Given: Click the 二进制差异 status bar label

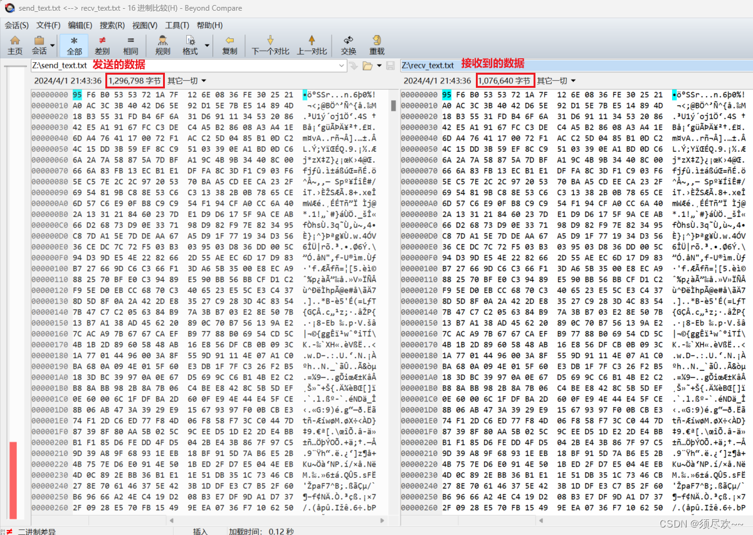Looking at the screenshot, I should tap(36, 531).
